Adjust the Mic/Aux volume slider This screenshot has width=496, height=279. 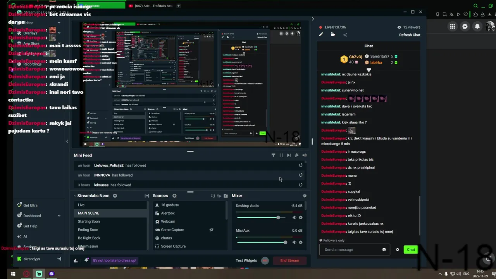[x=262, y=242]
